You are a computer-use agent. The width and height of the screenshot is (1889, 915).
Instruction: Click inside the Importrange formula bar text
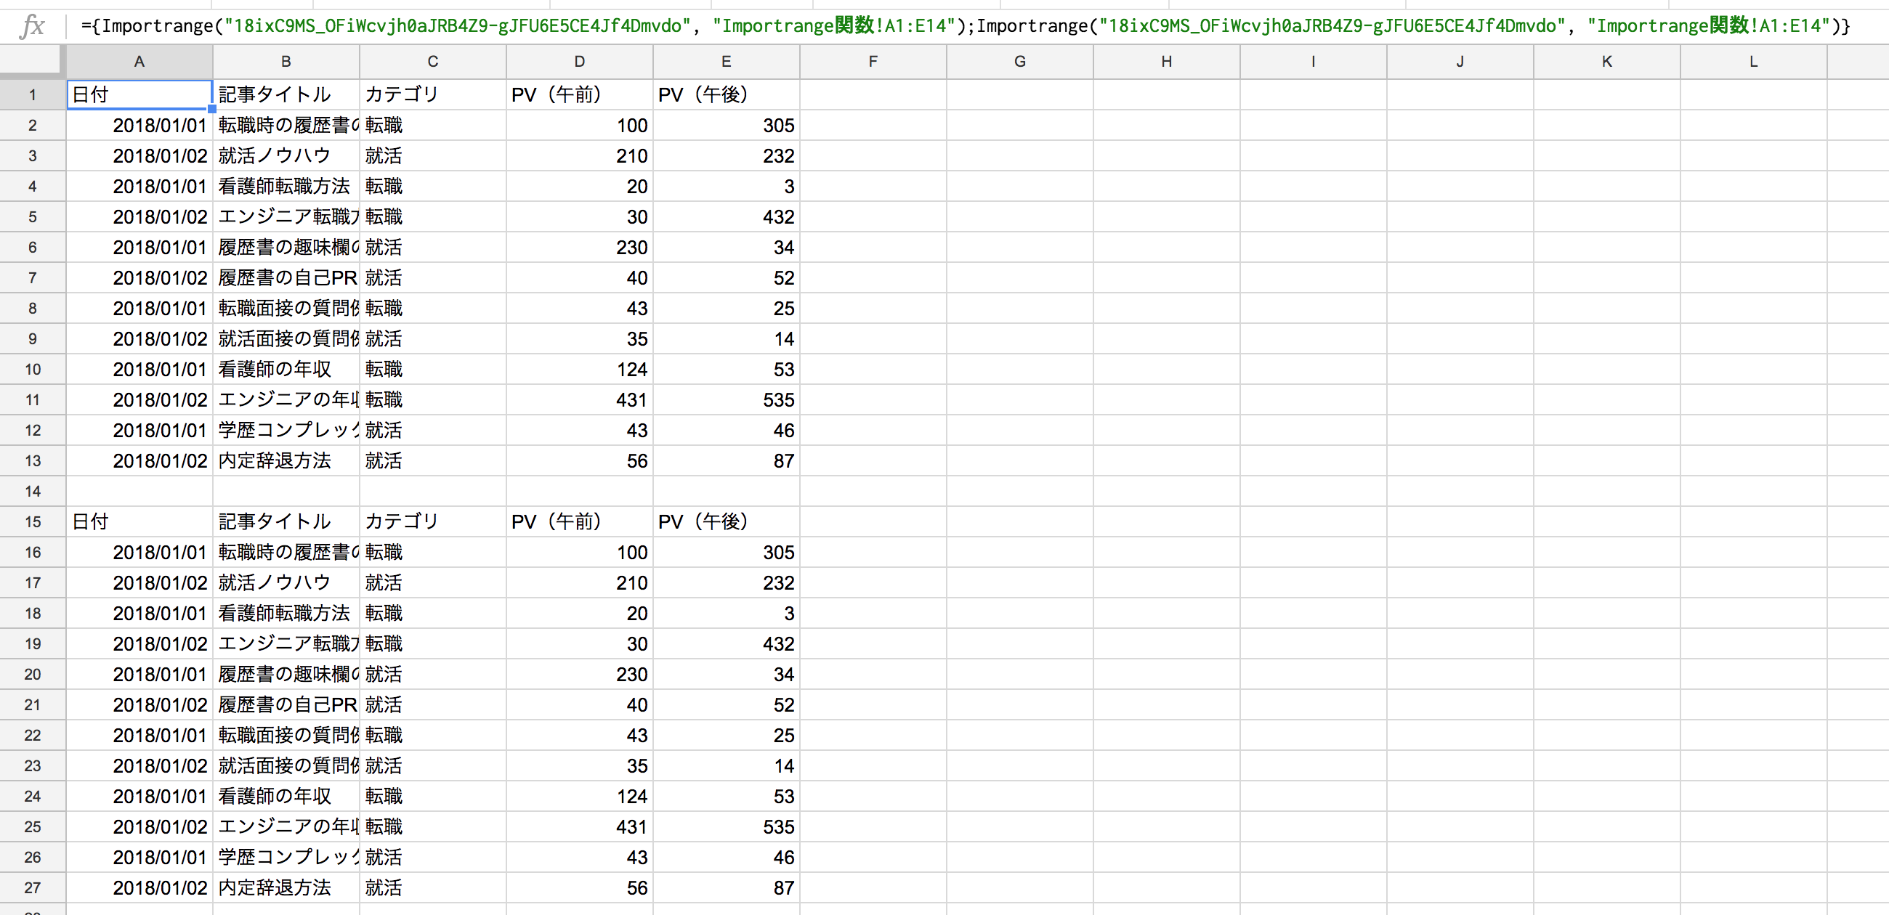(965, 26)
